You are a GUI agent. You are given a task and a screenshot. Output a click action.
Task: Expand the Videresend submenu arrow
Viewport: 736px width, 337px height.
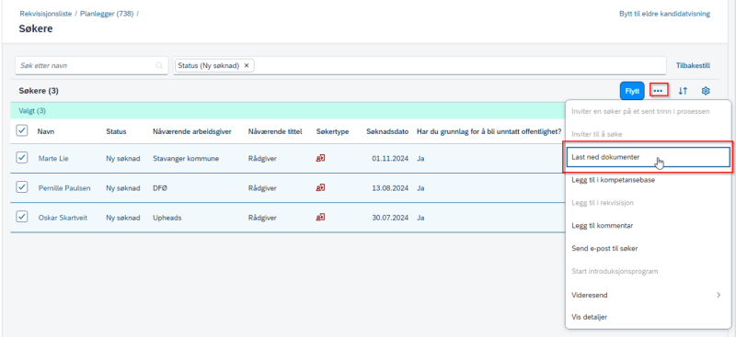click(719, 295)
